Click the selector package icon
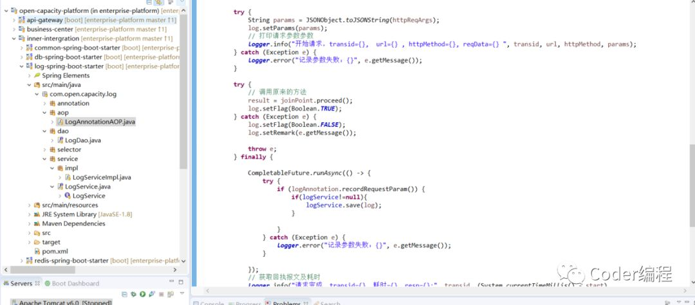The height and width of the screenshot is (305, 695). (53, 150)
